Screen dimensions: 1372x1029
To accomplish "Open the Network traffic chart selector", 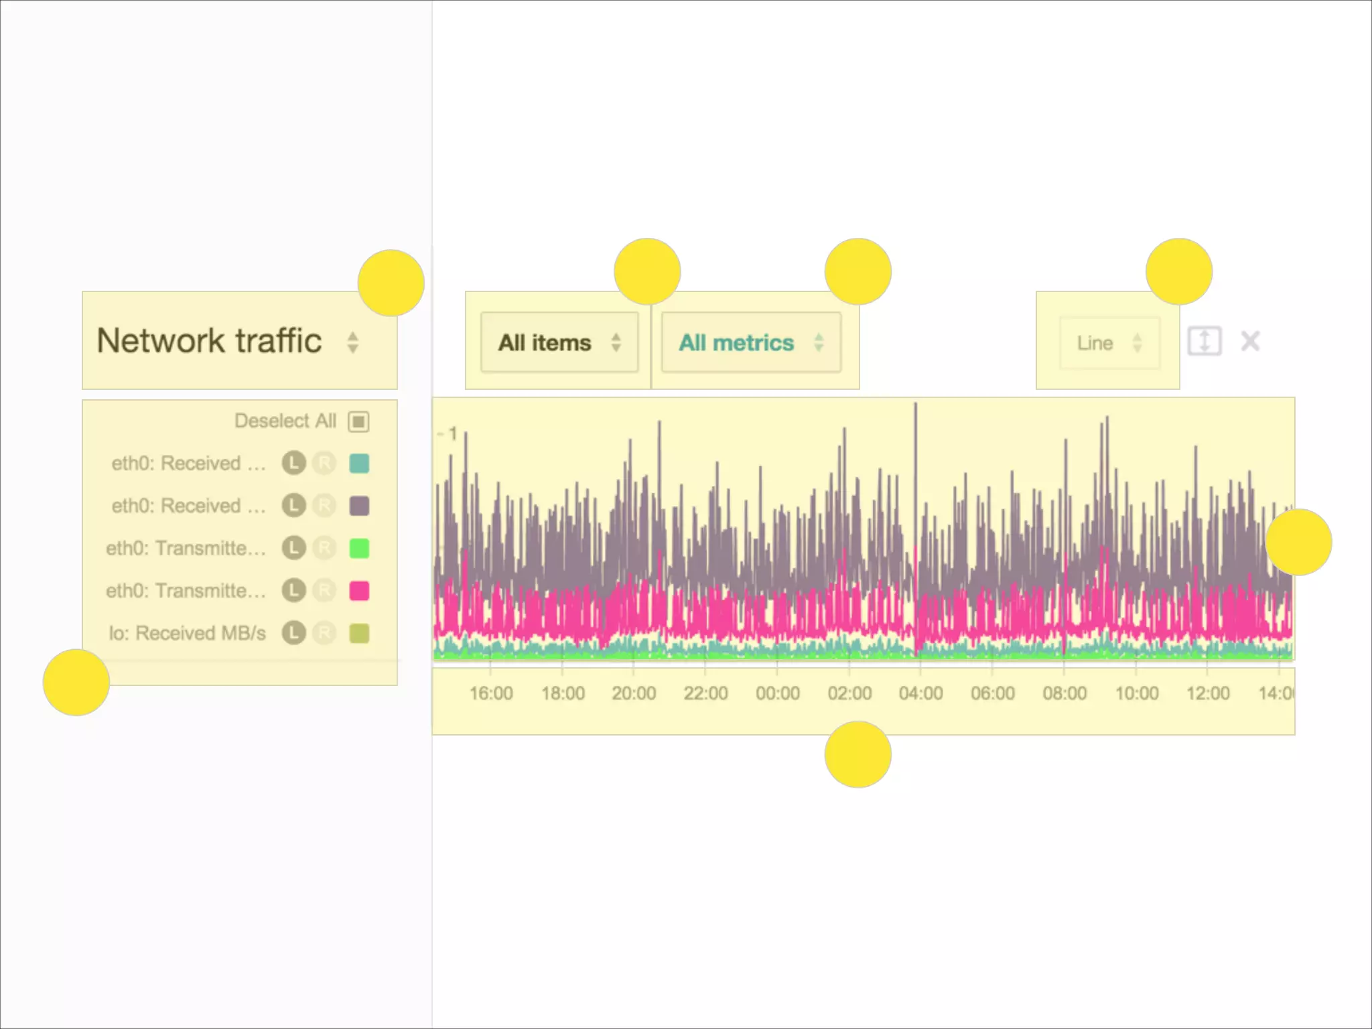I will (x=228, y=342).
